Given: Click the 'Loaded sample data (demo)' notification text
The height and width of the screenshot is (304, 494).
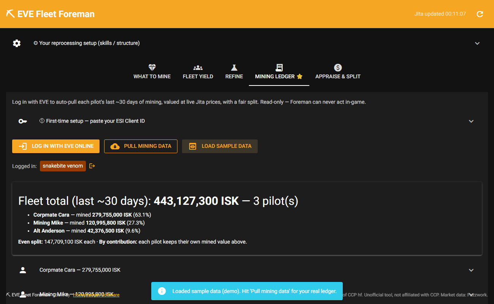Looking at the screenshot, I should click(255, 291).
